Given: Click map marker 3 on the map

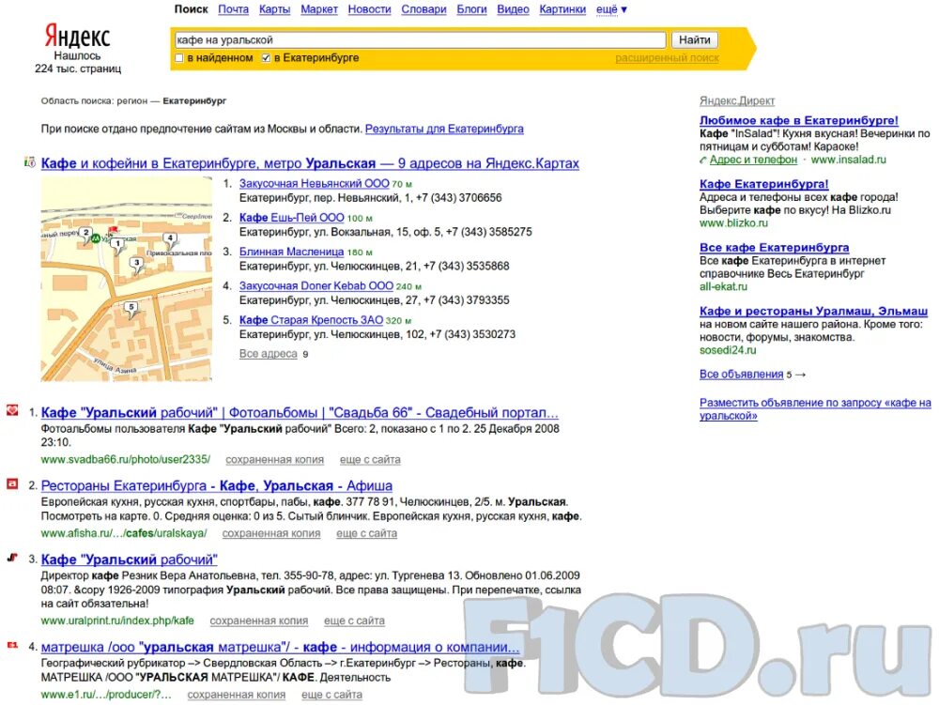Looking at the screenshot, I should pyautogui.click(x=137, y=264).
